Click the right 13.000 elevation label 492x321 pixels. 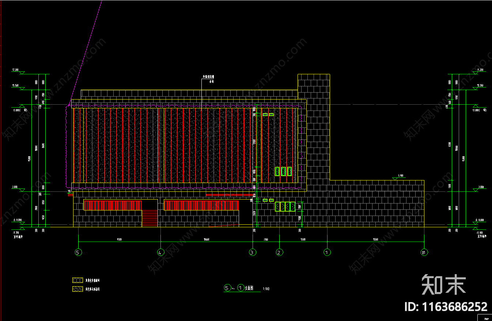click(480, 109)
